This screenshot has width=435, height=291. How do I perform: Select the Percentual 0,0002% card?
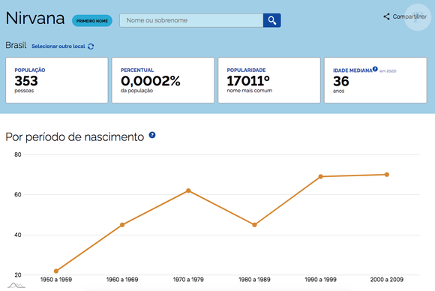click(163, 80)
